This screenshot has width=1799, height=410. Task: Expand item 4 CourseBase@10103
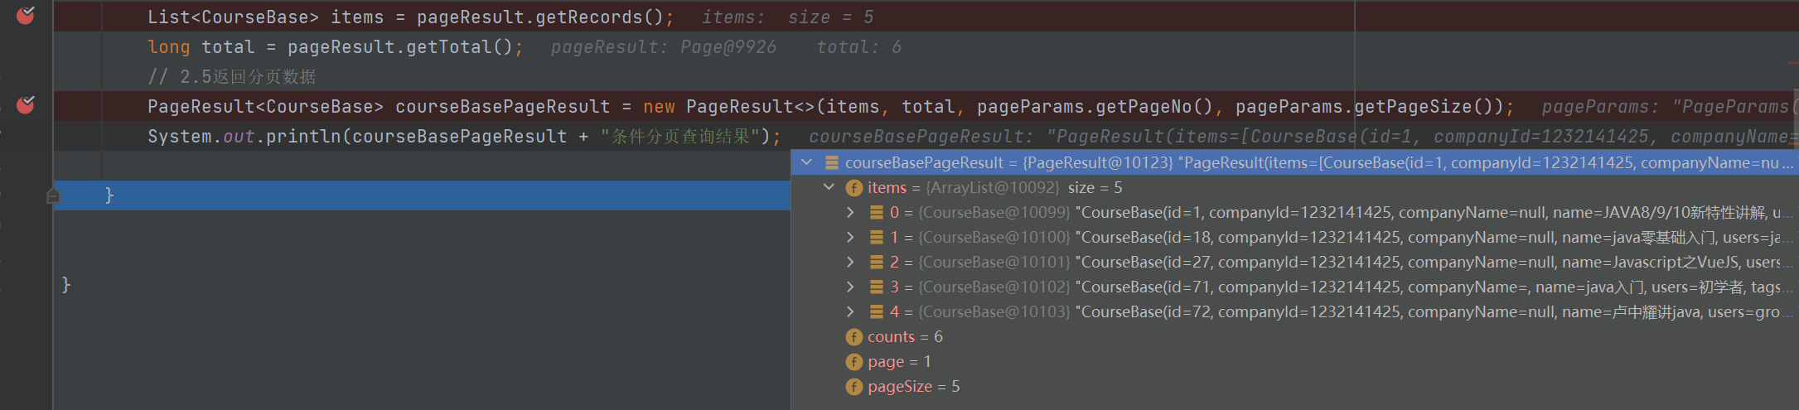pos(850,311)
